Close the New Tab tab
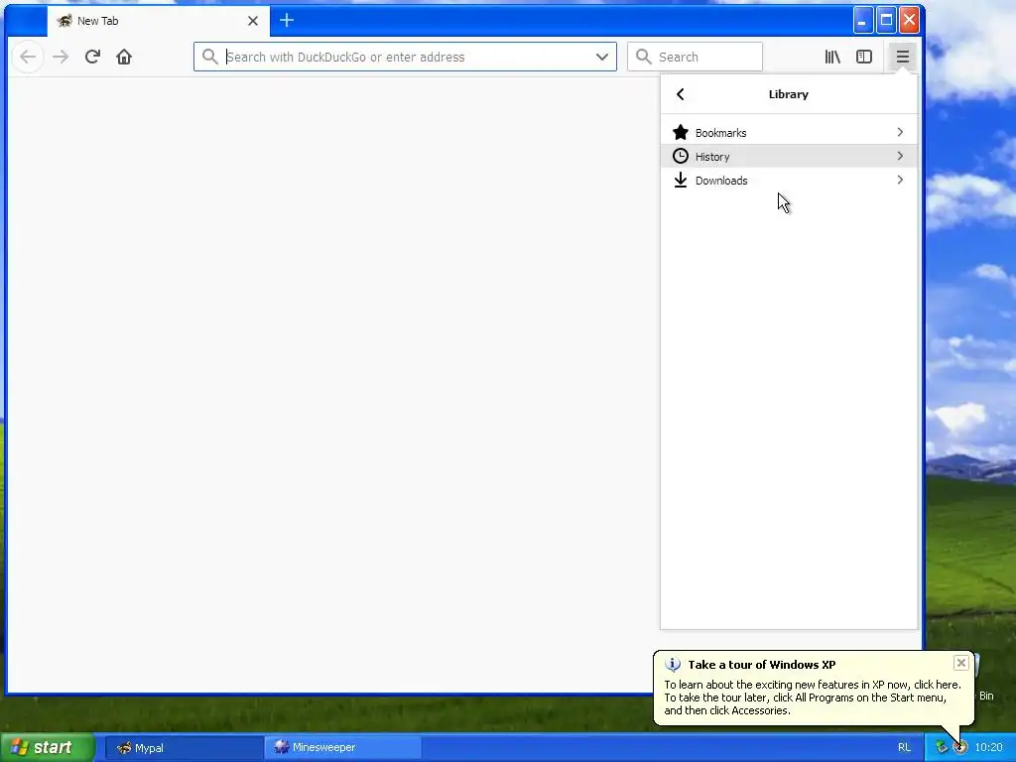1016x762 pixels. [x=253, y=21]
